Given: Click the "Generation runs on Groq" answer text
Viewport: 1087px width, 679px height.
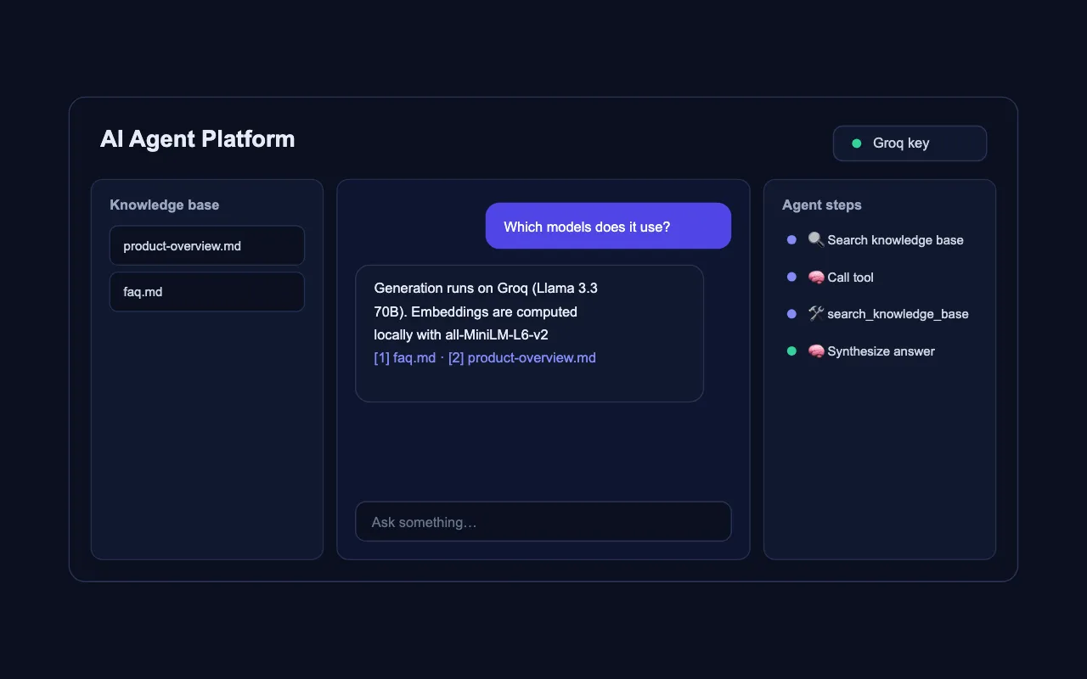Looking at the screenshot, I should [486, 311].
